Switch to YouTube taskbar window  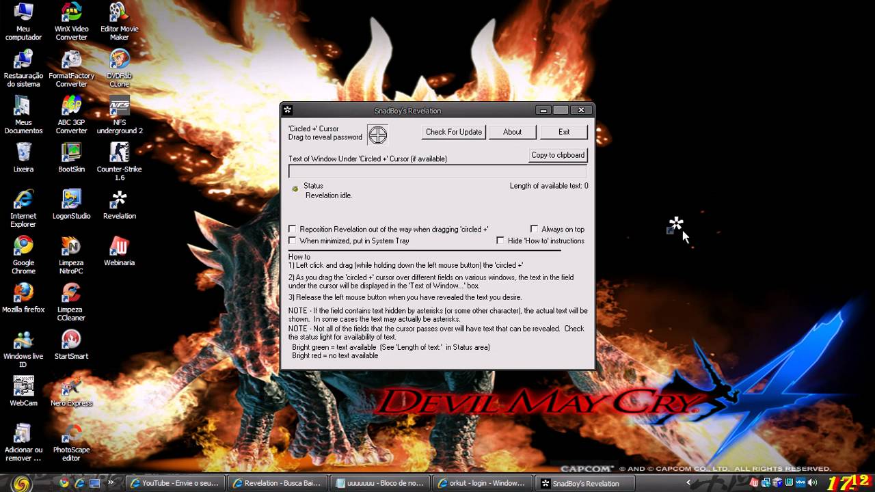[176, 483]
